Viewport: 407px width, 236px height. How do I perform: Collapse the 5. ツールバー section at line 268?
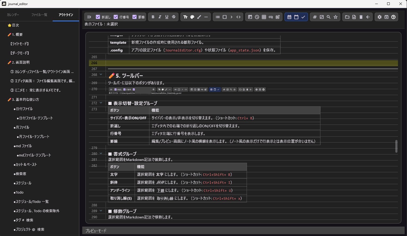tap(101, 75)
